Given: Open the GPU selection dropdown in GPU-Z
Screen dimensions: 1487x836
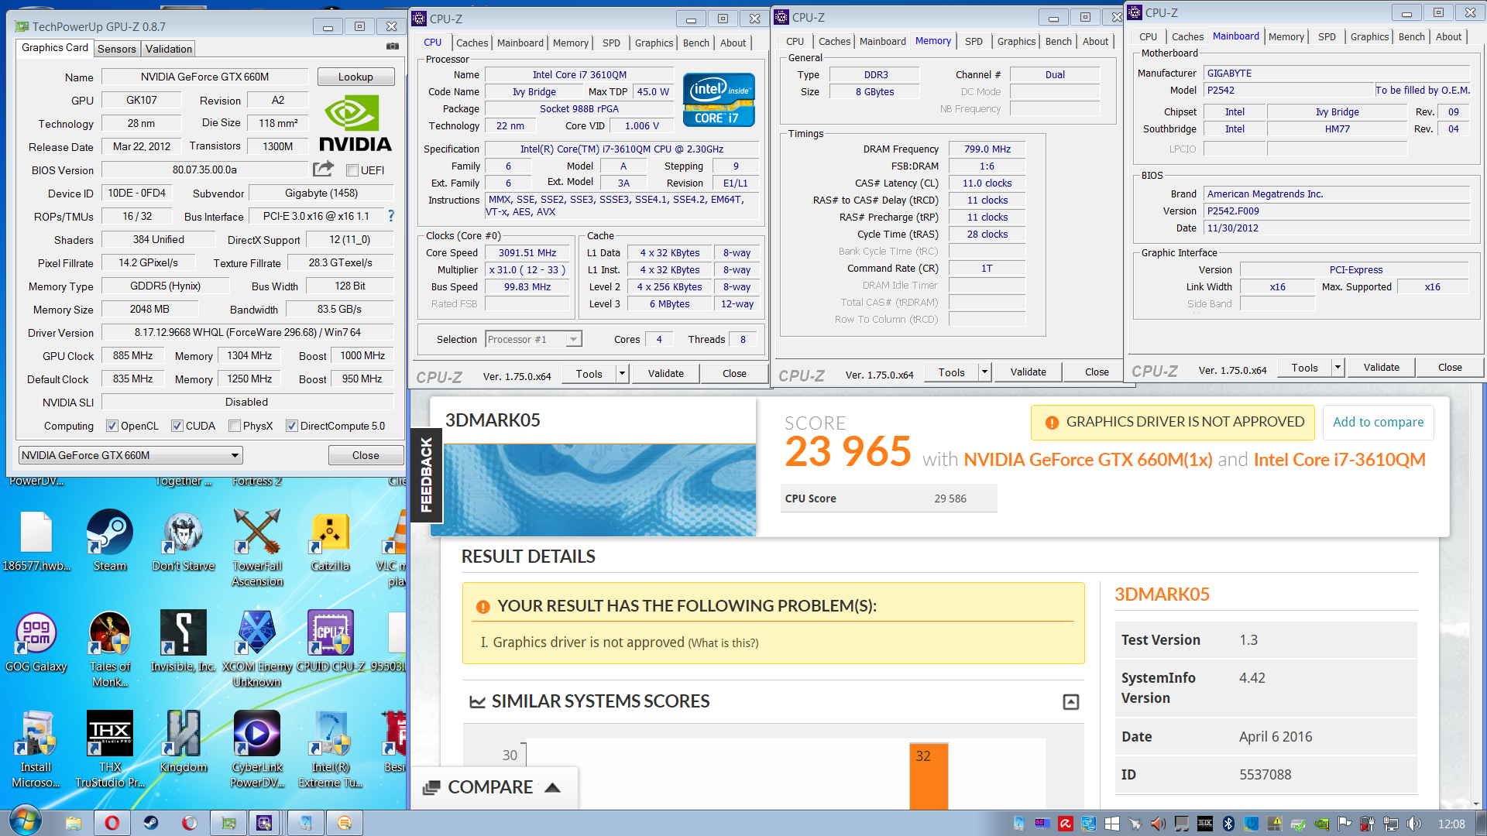Looking at the screenshot, I should [130, 455].
